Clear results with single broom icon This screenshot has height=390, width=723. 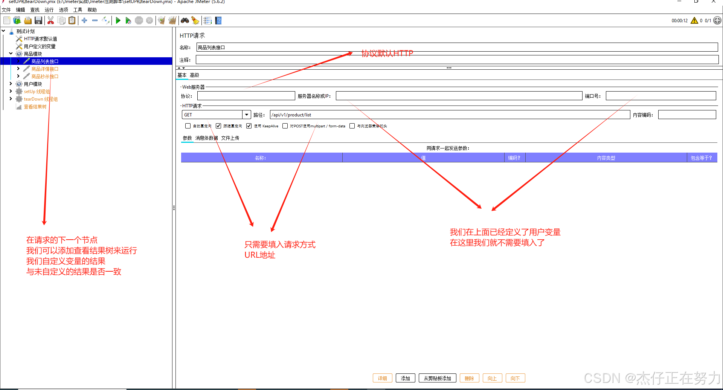point(162,20)
